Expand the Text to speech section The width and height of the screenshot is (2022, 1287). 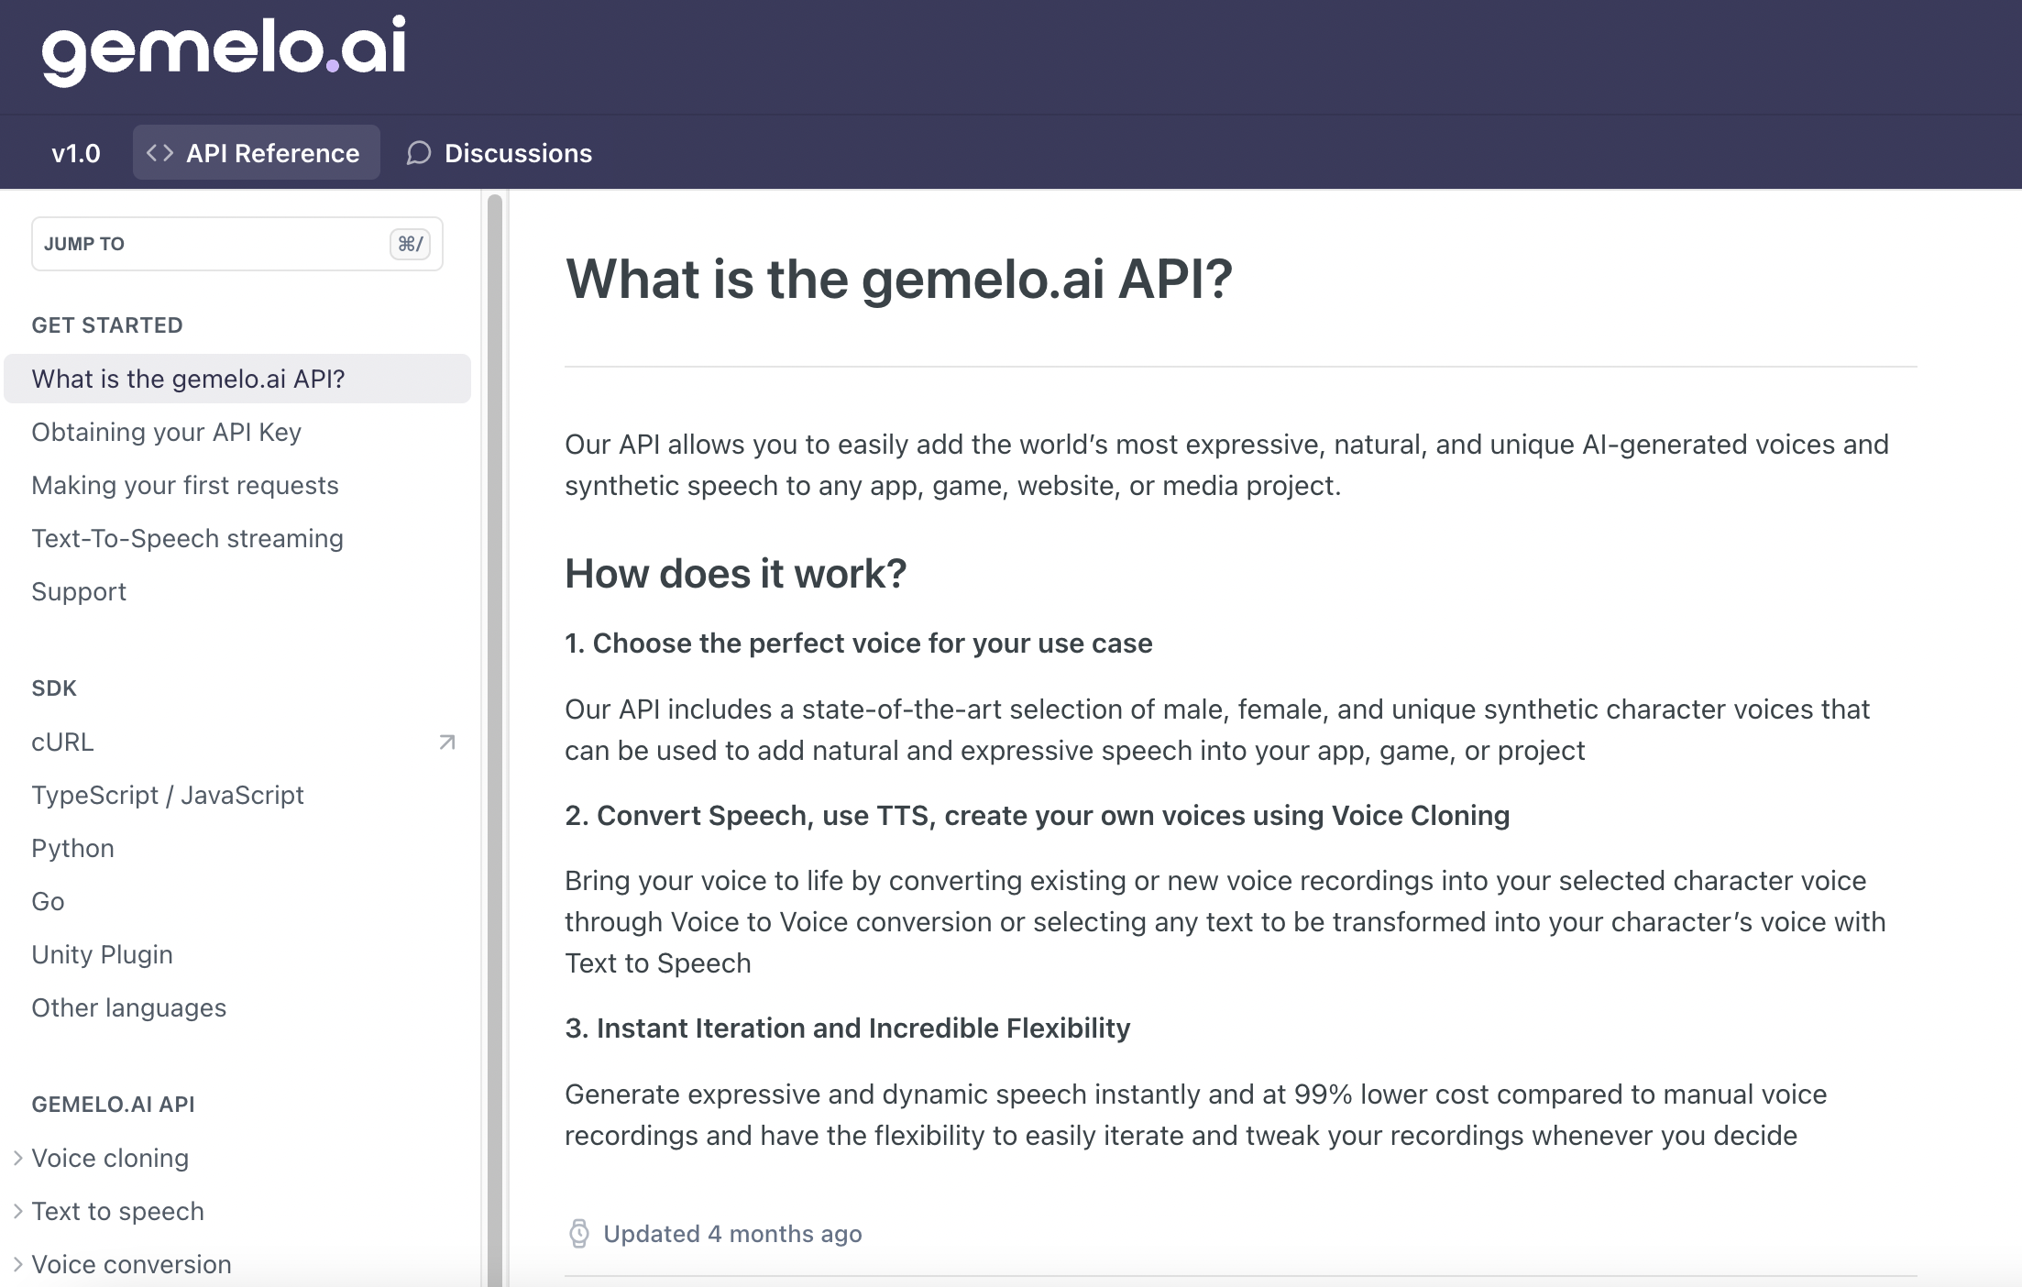[18, 1212]
